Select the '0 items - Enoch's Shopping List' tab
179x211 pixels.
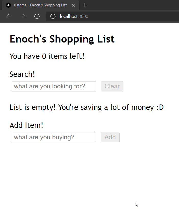[x=41, y=5]
